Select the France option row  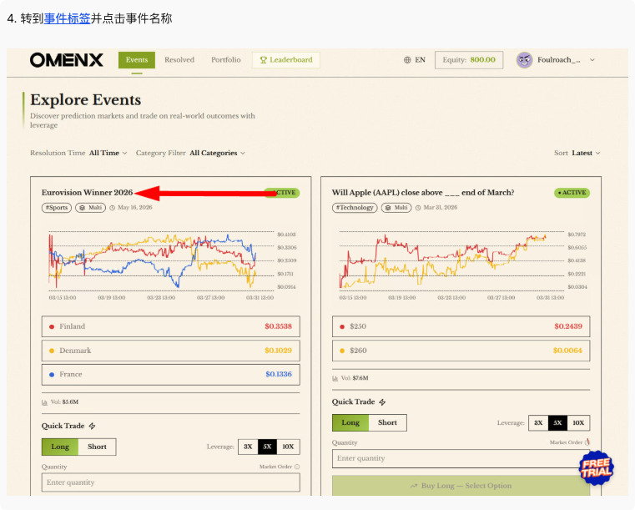[x=170, y=374]
